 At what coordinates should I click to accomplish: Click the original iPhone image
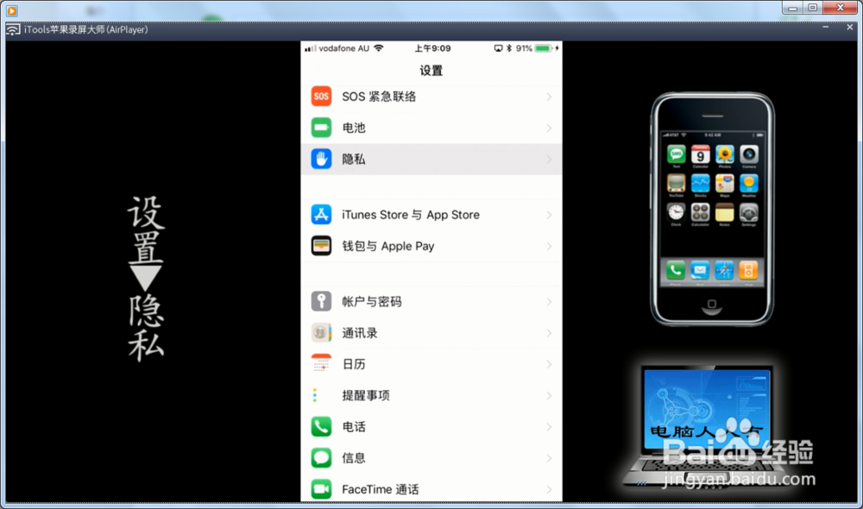tap(712, 209)
